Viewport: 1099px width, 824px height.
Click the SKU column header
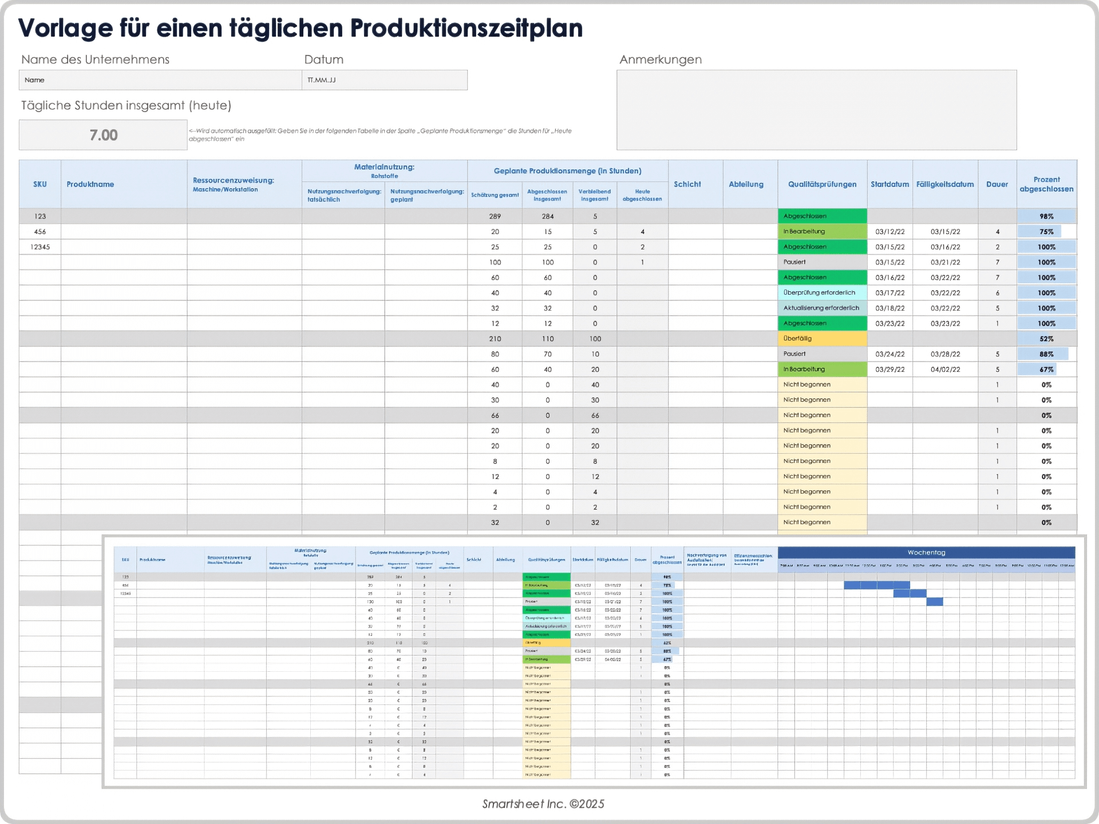(39, 184)
